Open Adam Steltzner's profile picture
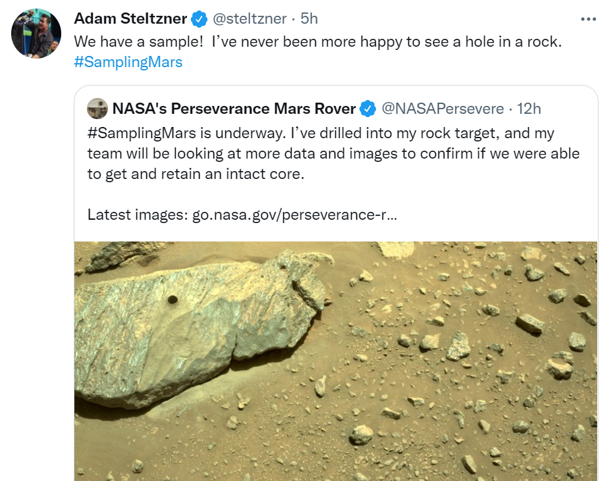611x481 pixels. click(36, 33)
